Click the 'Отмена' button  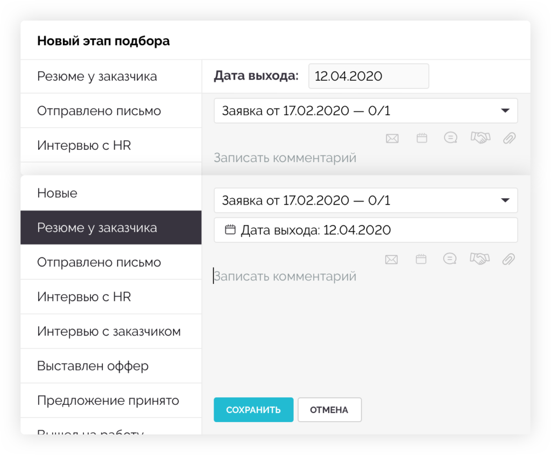329,410
